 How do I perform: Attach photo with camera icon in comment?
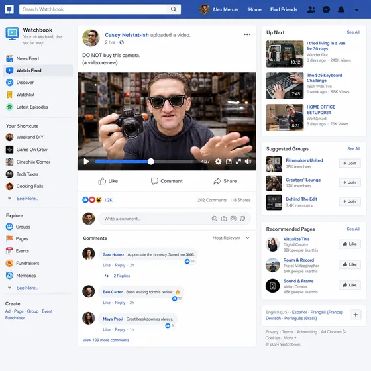point(224,219)
